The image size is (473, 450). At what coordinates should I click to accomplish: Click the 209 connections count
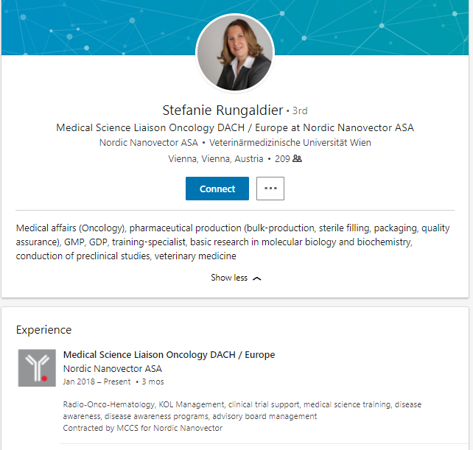coord(282,158)
